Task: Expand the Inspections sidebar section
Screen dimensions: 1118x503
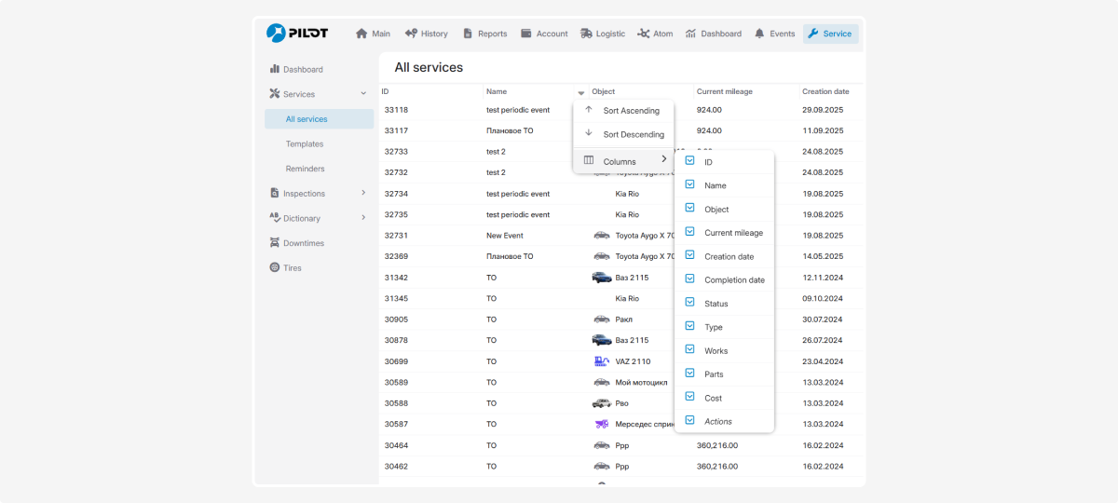Action: [363, 194]
